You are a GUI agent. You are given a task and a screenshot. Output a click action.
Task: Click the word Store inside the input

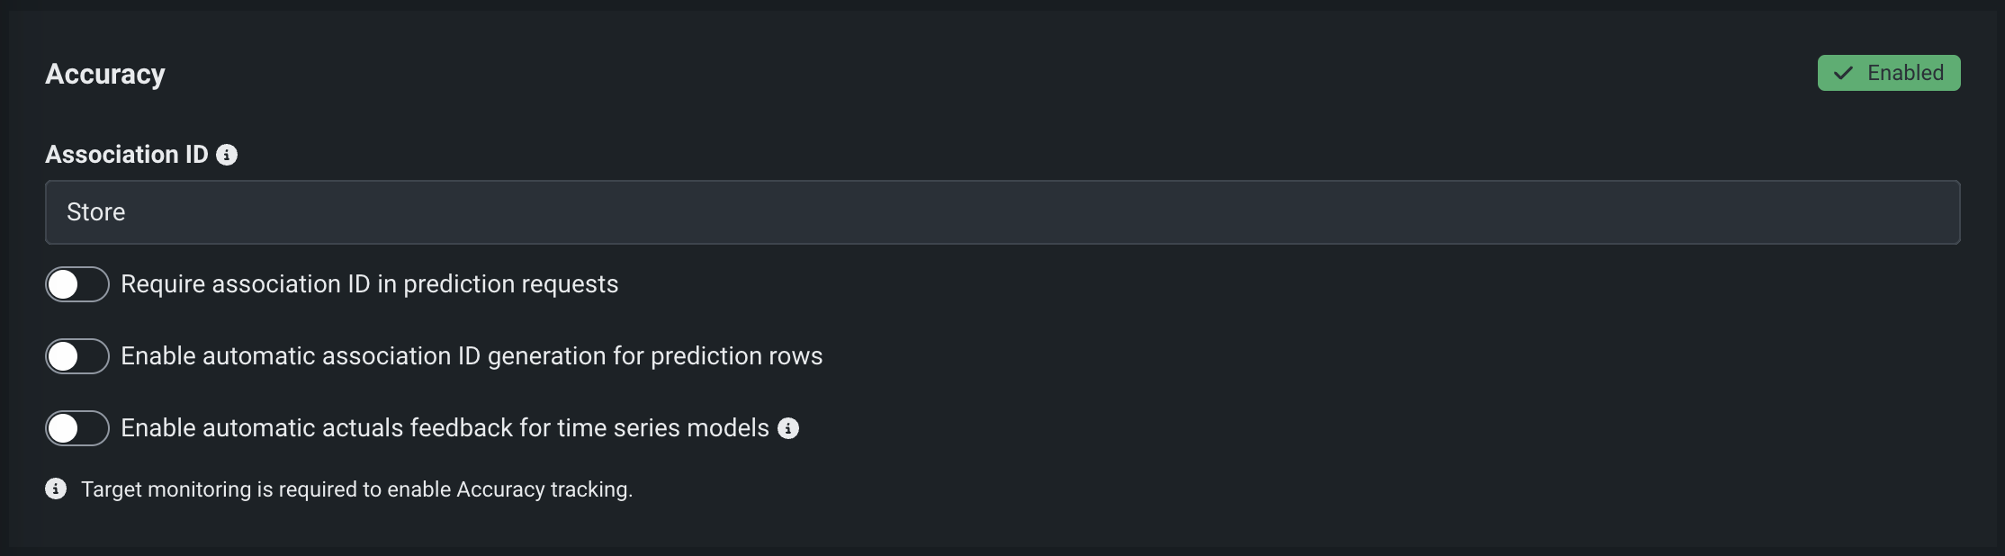click(96, 212)
